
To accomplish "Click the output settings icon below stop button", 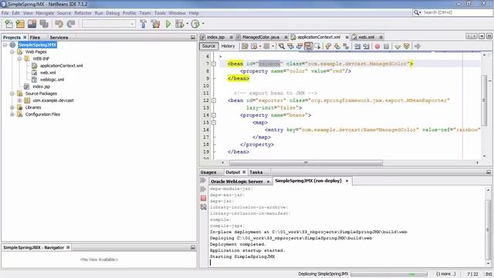I will coord(203,207).
